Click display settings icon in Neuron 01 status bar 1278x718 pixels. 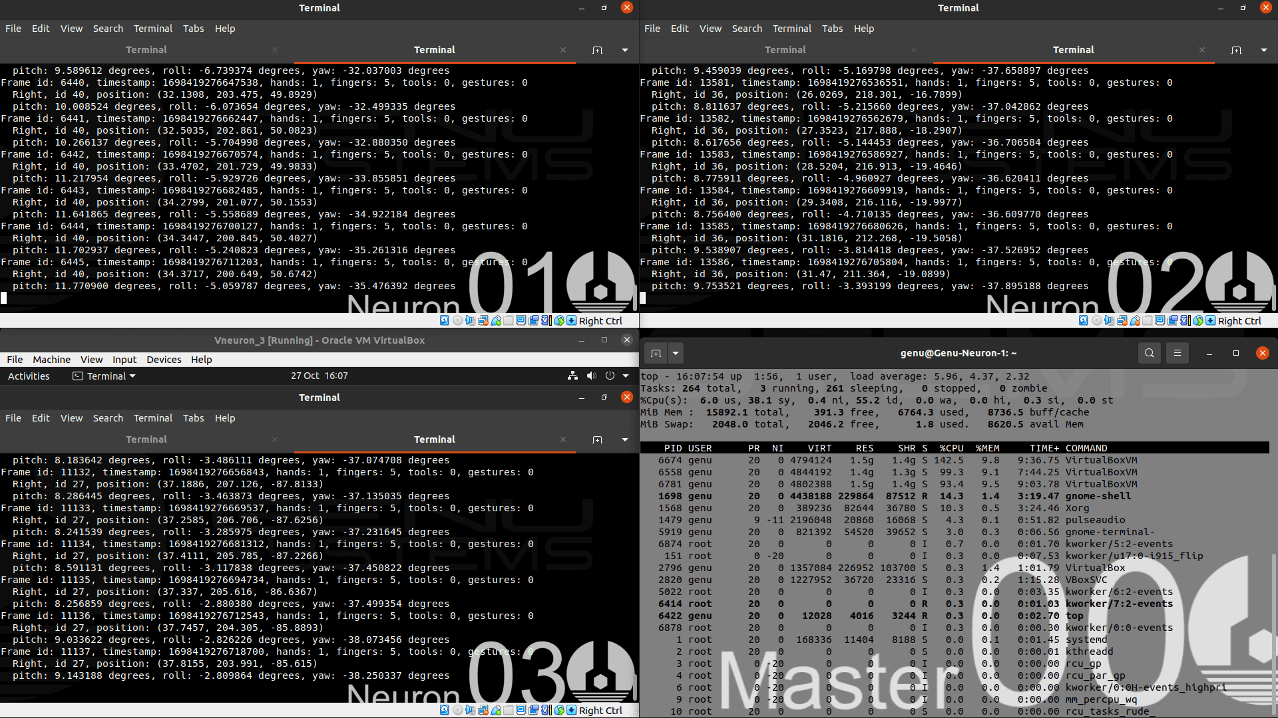521,320
